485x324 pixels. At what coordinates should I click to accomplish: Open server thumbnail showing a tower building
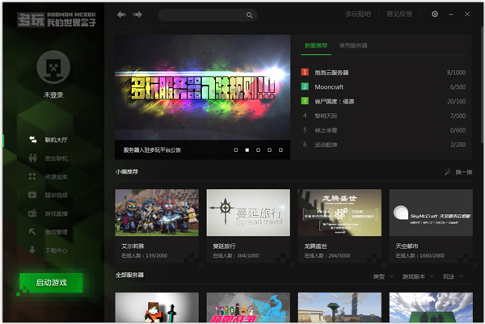pos(339,308)
